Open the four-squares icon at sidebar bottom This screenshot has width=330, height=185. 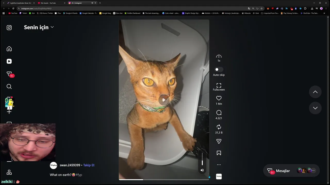[x=9, y=172]
